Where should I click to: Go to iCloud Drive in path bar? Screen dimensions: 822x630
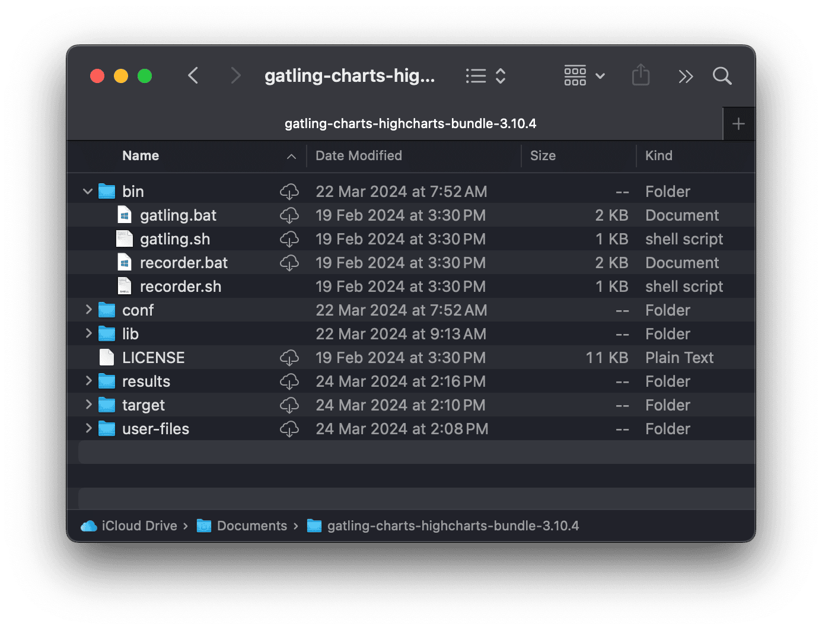click(x=129, y=526)
